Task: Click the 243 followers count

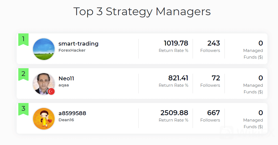Action: click(213, 43)
